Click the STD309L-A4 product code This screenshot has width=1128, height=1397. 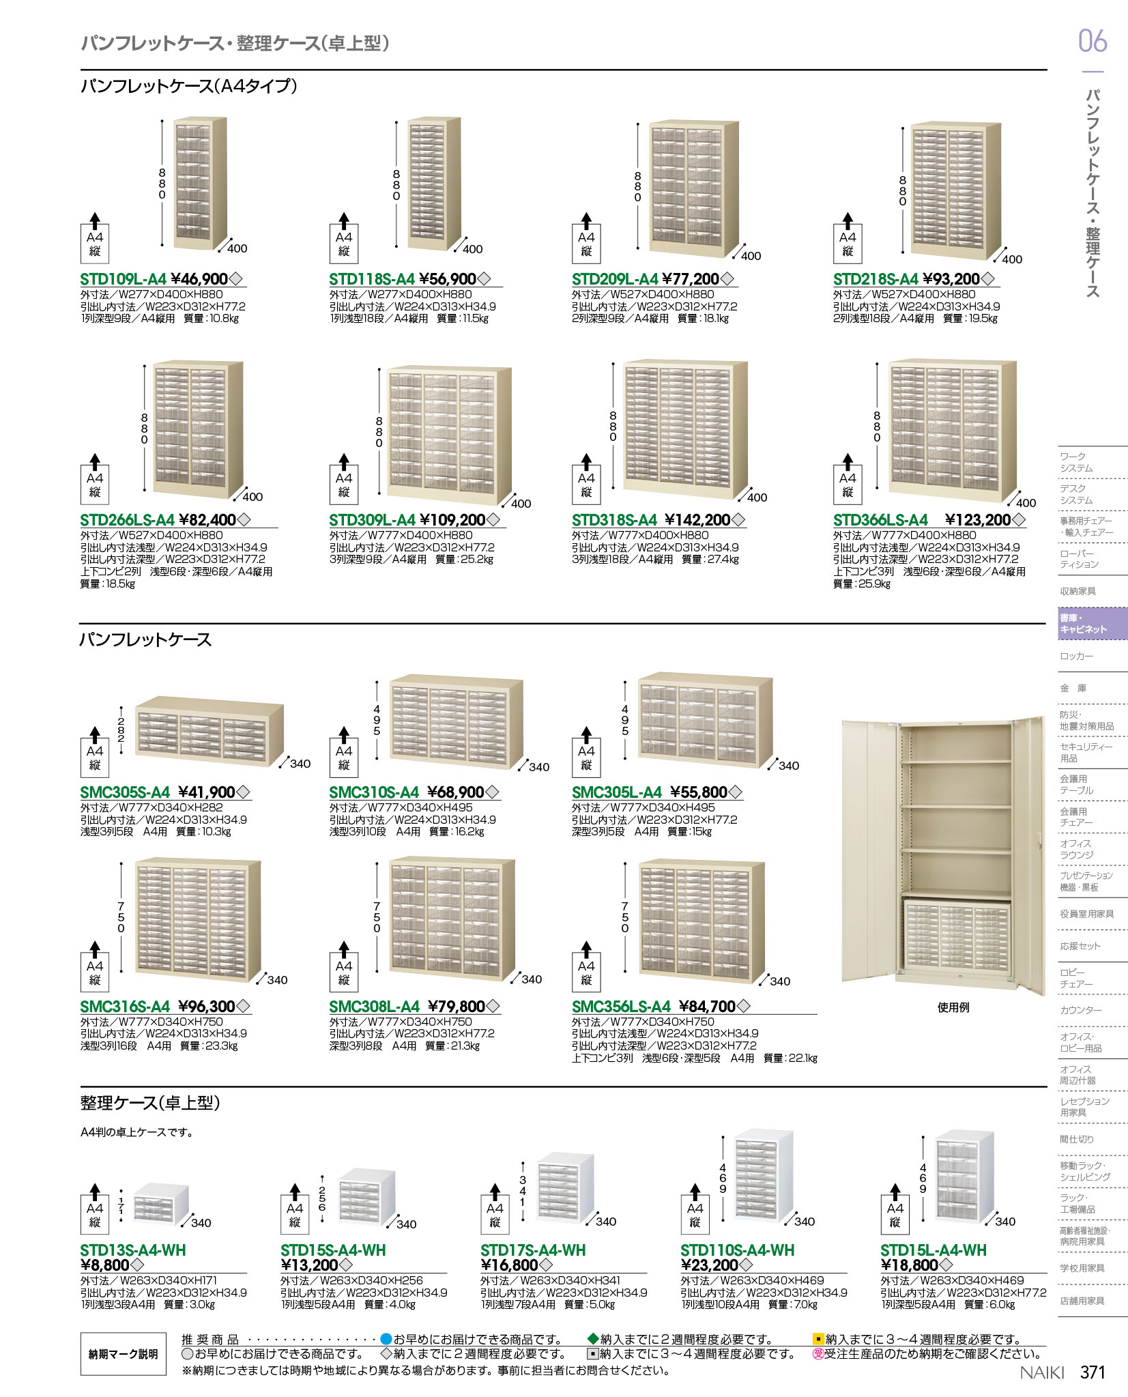(x=372, y=520)
